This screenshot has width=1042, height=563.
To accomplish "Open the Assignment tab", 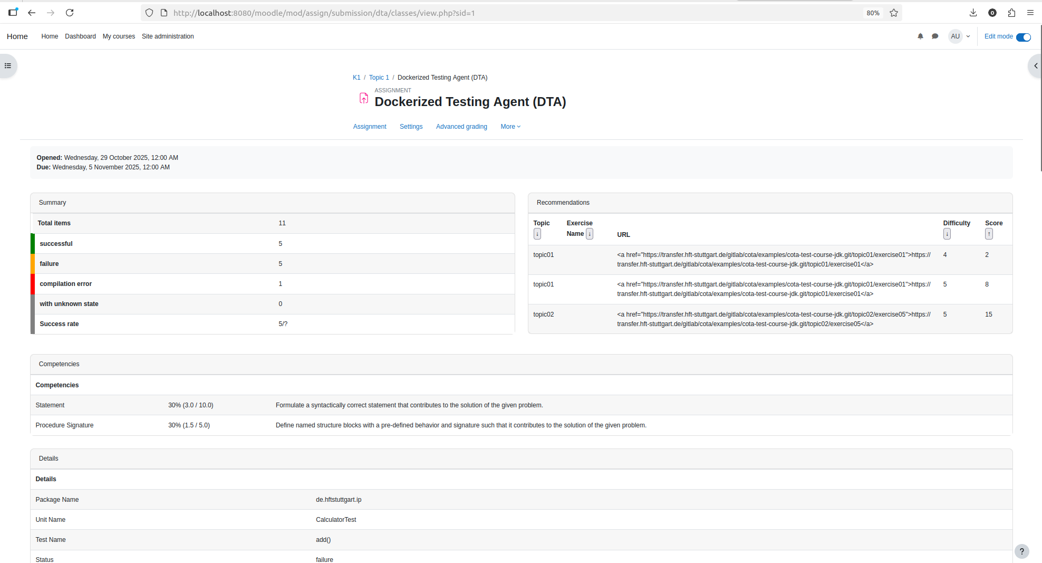I will [370, 127].
